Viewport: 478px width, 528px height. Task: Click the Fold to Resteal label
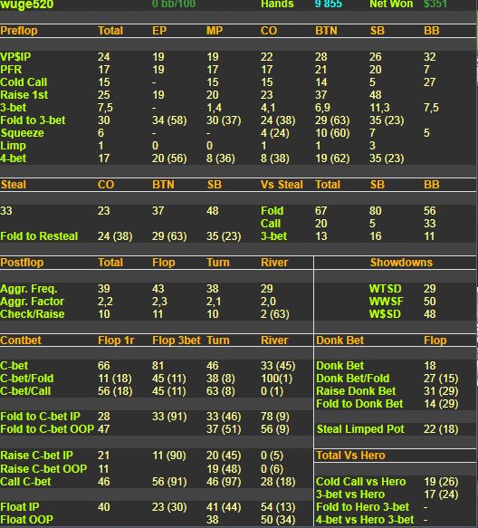pos(39,236)
